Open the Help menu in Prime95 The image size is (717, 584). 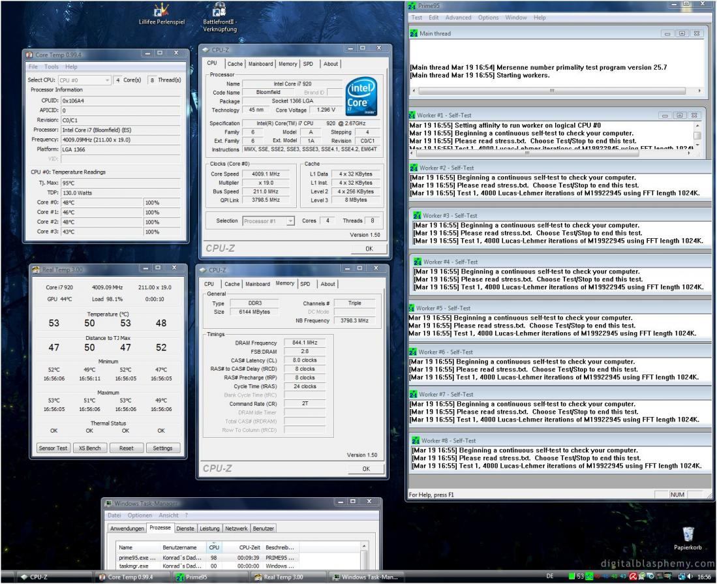click(x=540, y=18)
